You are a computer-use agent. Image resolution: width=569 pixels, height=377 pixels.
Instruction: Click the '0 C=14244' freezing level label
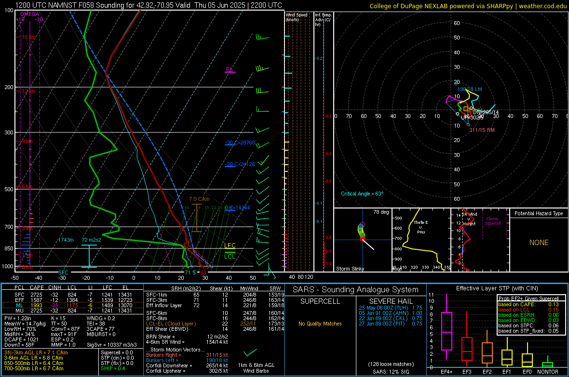(x=238, y=208)
